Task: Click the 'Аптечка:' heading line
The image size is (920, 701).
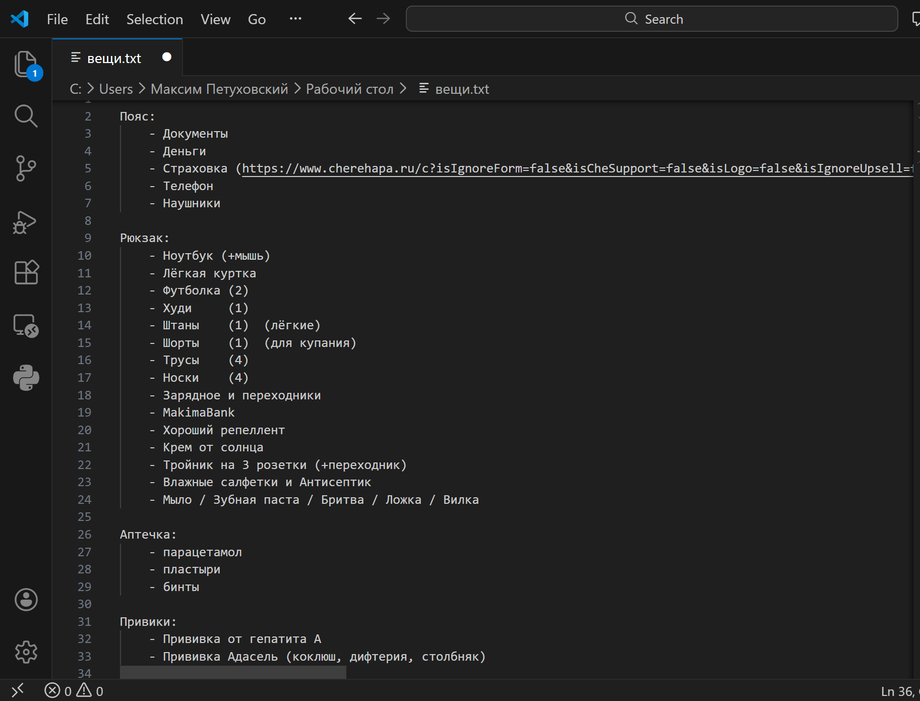Action: click(x=148, y=535)
